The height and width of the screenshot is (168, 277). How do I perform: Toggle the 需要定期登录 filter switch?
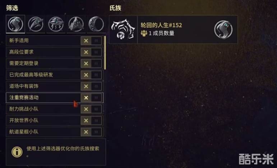pyautogui.click(x=91, y=63)
